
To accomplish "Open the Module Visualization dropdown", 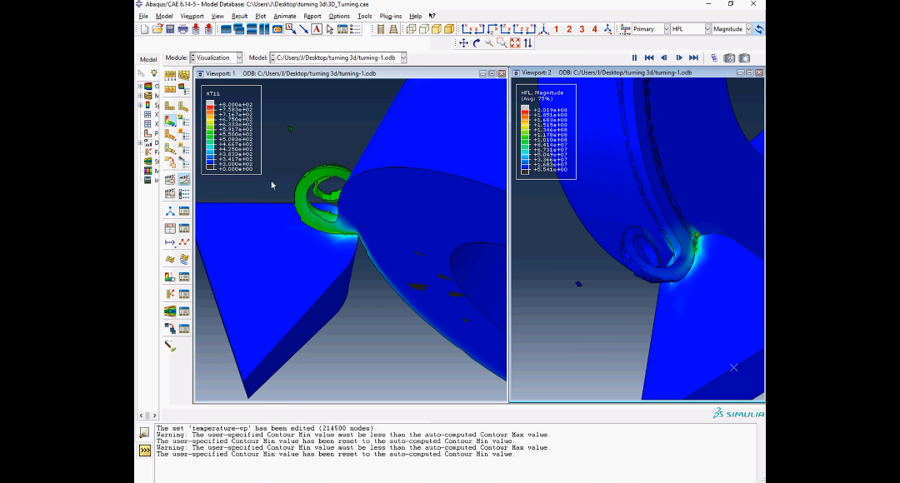I will [x=239, y=57].
